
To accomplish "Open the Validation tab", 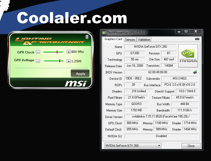I will pyautogui.click(x=144, y=40).
